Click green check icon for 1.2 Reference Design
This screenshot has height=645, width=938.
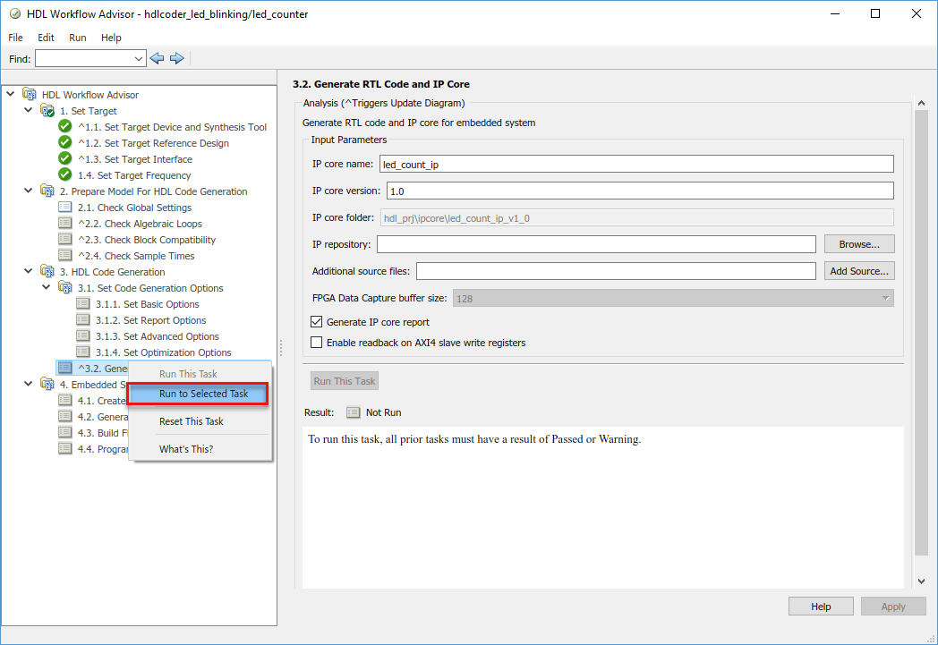coord(65,142)
